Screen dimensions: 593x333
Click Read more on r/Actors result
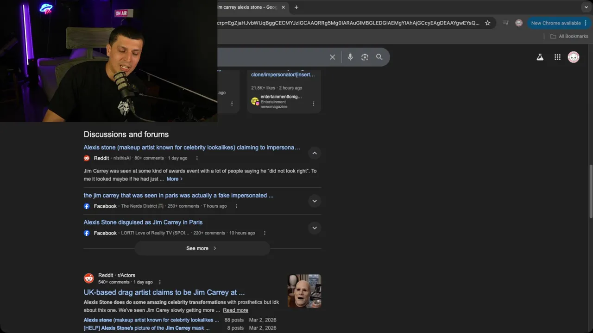pos(235,310)
